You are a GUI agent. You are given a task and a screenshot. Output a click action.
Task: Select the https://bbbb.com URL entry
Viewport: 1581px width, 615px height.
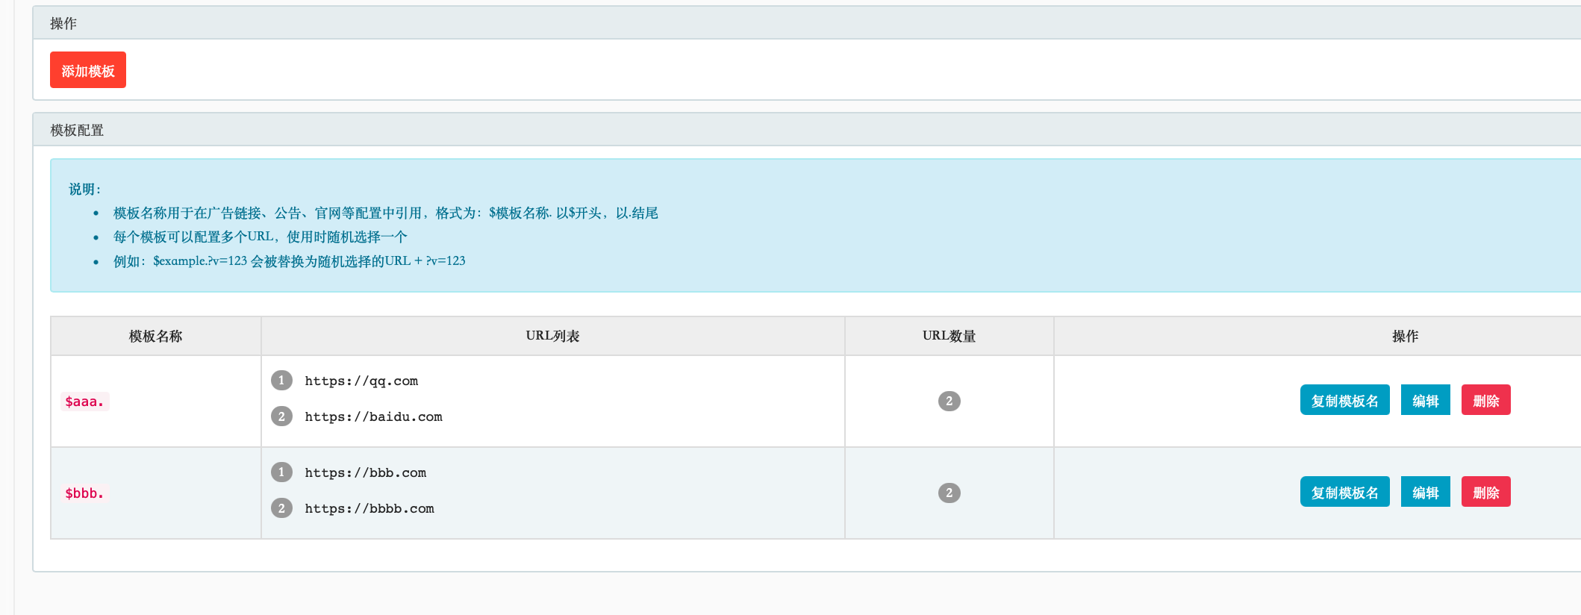(x=369, y=509)
